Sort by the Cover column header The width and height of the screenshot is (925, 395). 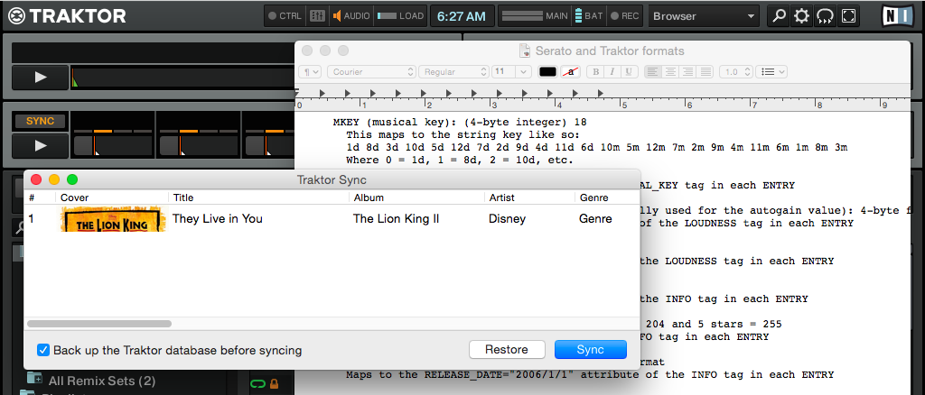[x=112, y=197]
